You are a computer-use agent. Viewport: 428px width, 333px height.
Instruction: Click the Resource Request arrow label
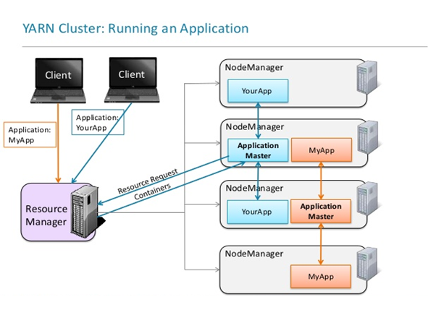tap(148, 181)
